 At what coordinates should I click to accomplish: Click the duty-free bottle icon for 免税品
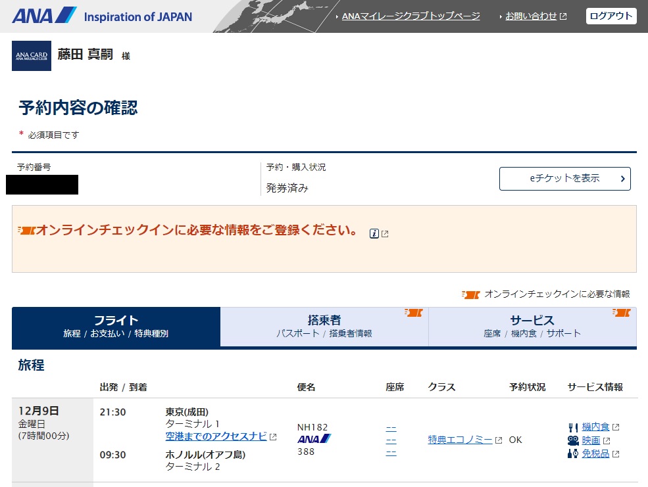(x=572, y=453)
